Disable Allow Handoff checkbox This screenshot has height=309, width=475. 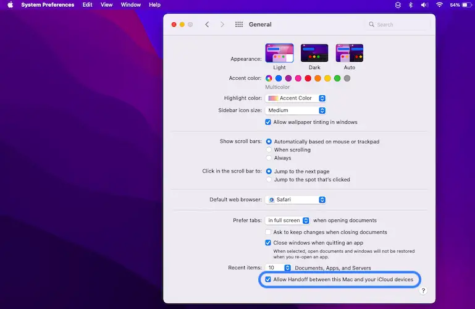coord(268,280)
